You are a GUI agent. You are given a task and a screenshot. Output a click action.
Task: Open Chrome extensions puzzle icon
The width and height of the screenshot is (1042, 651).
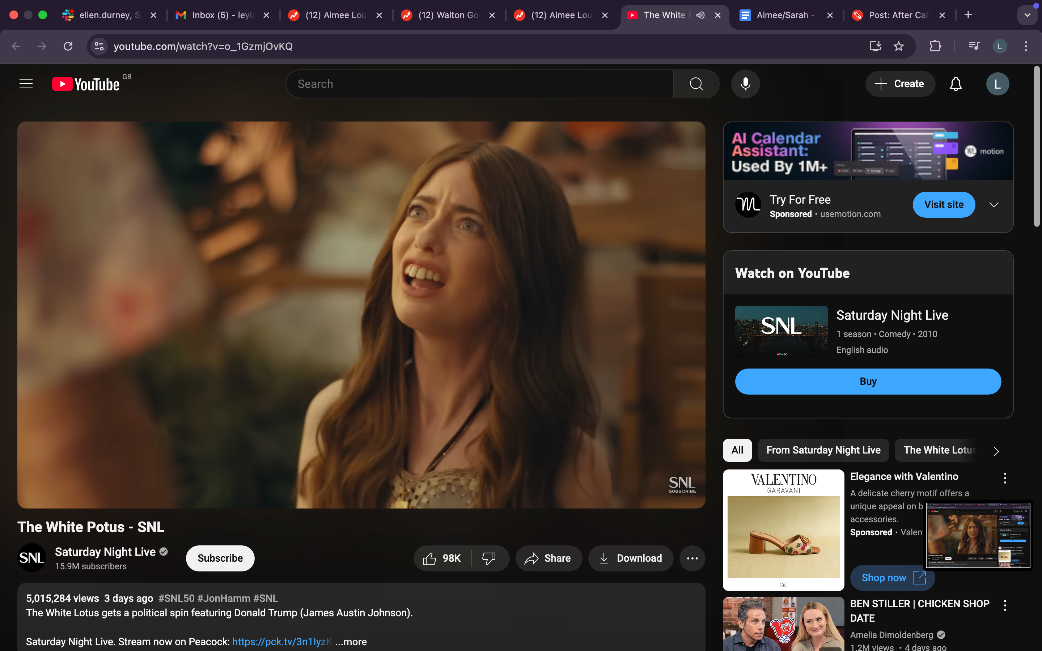coord(935,46)
